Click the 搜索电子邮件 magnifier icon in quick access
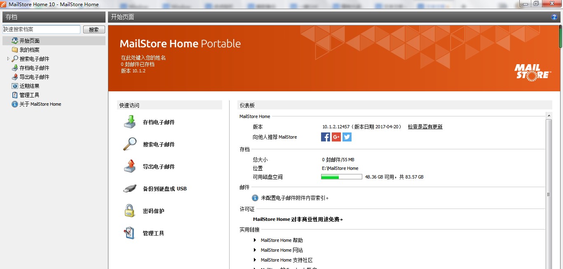563x269 pixels. [x=130, y=144]
